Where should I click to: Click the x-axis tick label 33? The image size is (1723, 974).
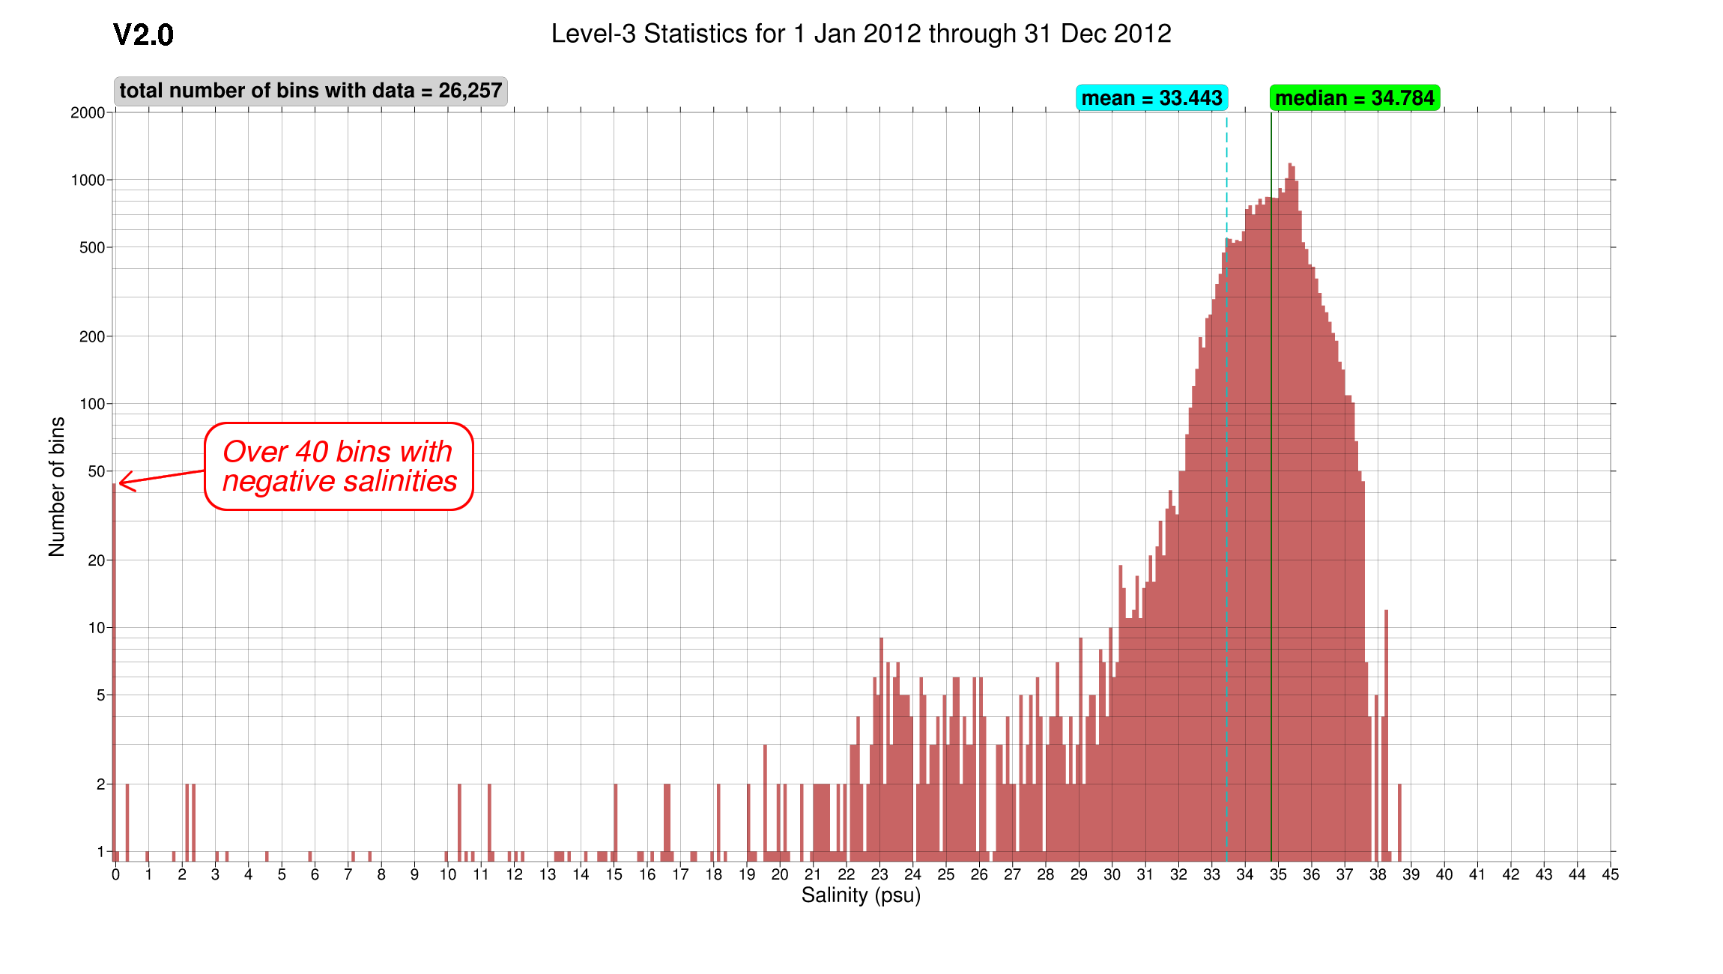point(1211,874)
